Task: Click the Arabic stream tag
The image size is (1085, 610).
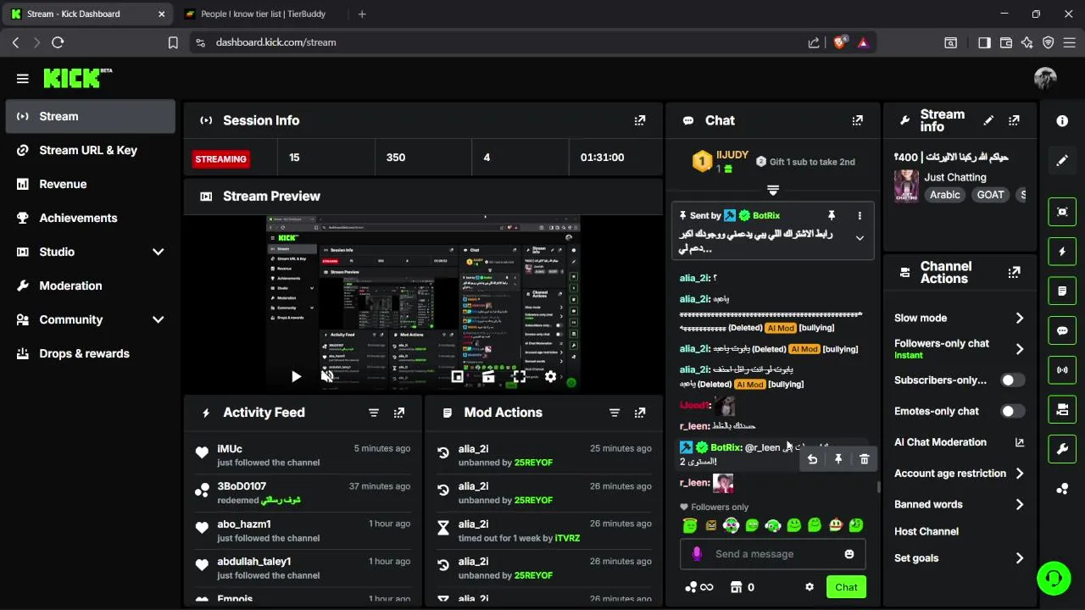Action: [x=945, y=195]
